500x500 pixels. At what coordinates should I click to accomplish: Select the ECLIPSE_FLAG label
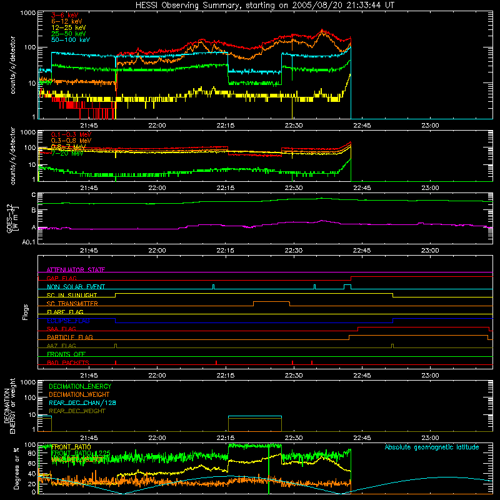pos(68,321)
